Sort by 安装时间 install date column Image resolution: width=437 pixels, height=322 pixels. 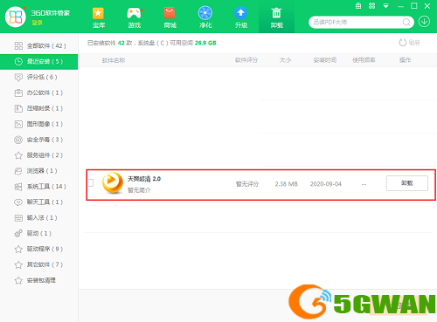[325, 60]
